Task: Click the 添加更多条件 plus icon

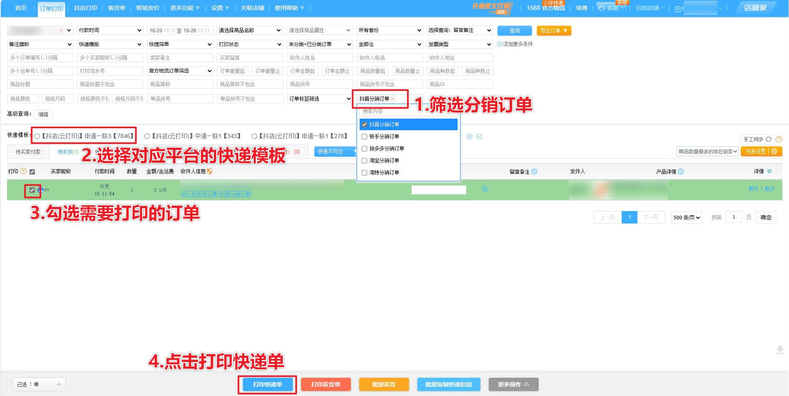Action: click(500, 44)
